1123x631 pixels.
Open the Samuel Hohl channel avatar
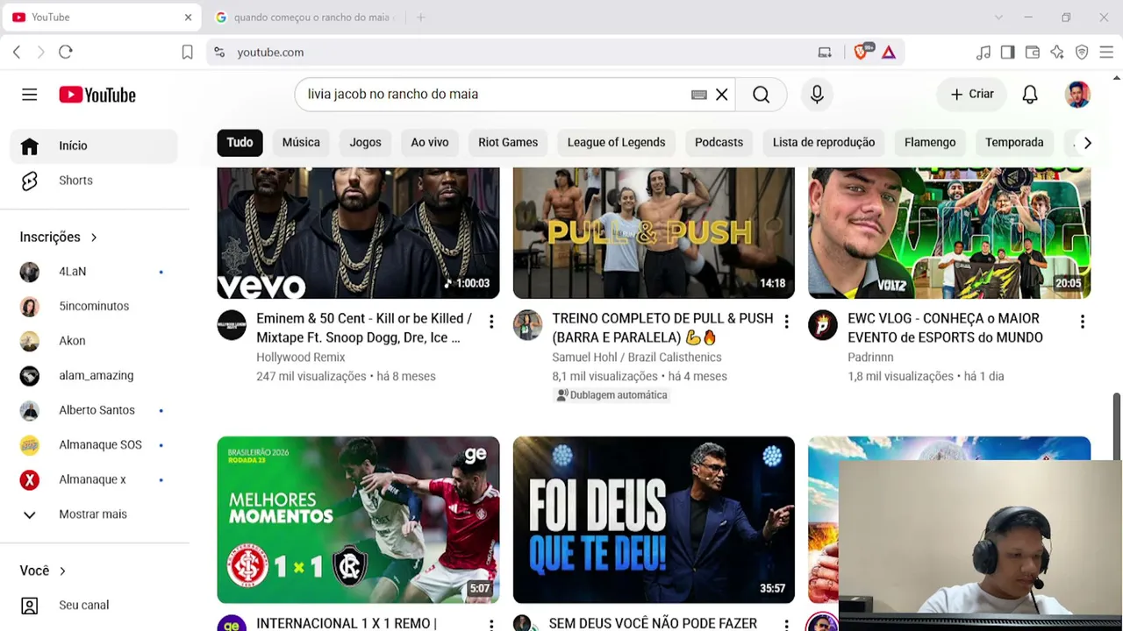(527, 325)
